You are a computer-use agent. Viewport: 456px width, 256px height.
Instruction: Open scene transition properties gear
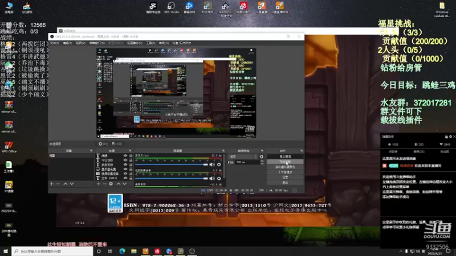pyautogui.click(x=262, y=157)
